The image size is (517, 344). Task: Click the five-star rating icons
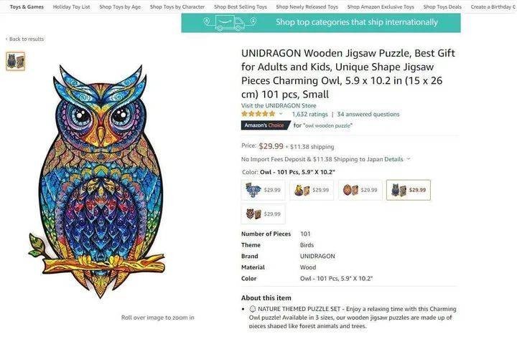click(x=258, y=114)
